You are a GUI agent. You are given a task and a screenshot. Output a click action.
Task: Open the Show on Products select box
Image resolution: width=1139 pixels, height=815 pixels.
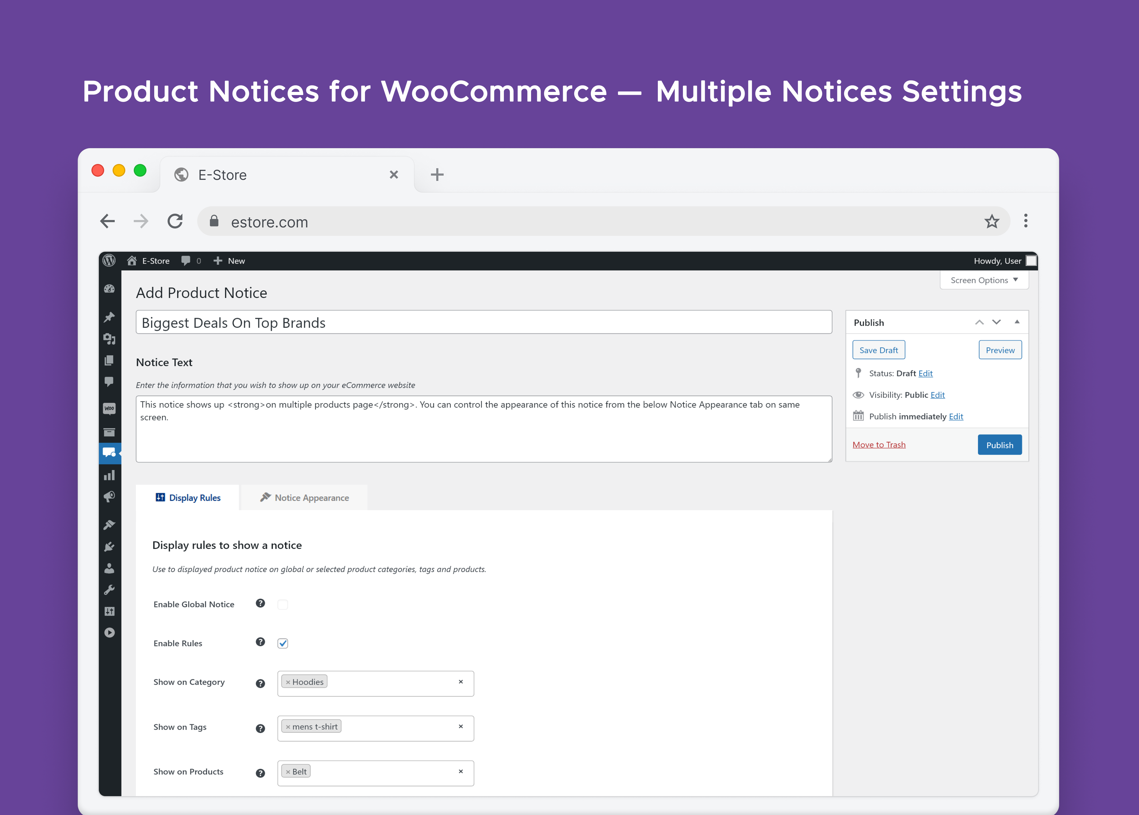point(376,773)
